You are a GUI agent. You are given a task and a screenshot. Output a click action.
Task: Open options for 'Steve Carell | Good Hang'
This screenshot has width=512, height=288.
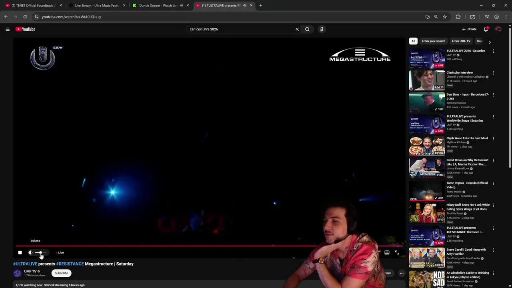click(x=493, y=250)
